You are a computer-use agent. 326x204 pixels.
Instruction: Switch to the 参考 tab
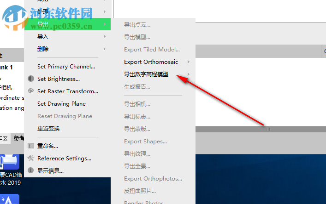(x=18, y=139)
